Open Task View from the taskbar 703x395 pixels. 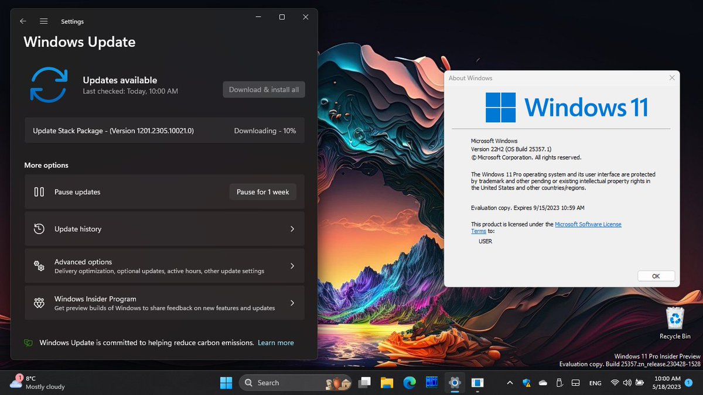click(x=365, y=383)
